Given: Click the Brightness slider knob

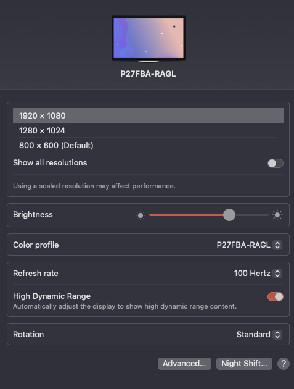Looking at the screenshot, I should (x=229, y=215).
